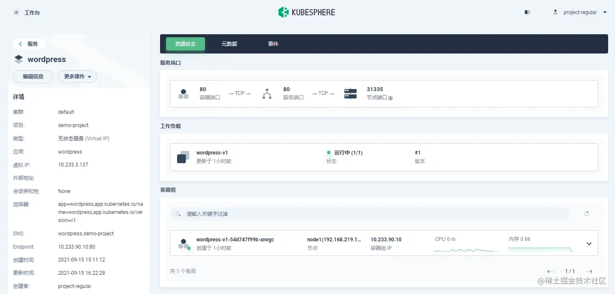The height and width of the screenshot is (294, 615).
Task: Click the info icon next to 节点端口
Action: [x=390, y=98]
